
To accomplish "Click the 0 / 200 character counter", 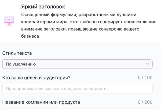I will pyautogui.click(x=145, y=102).
